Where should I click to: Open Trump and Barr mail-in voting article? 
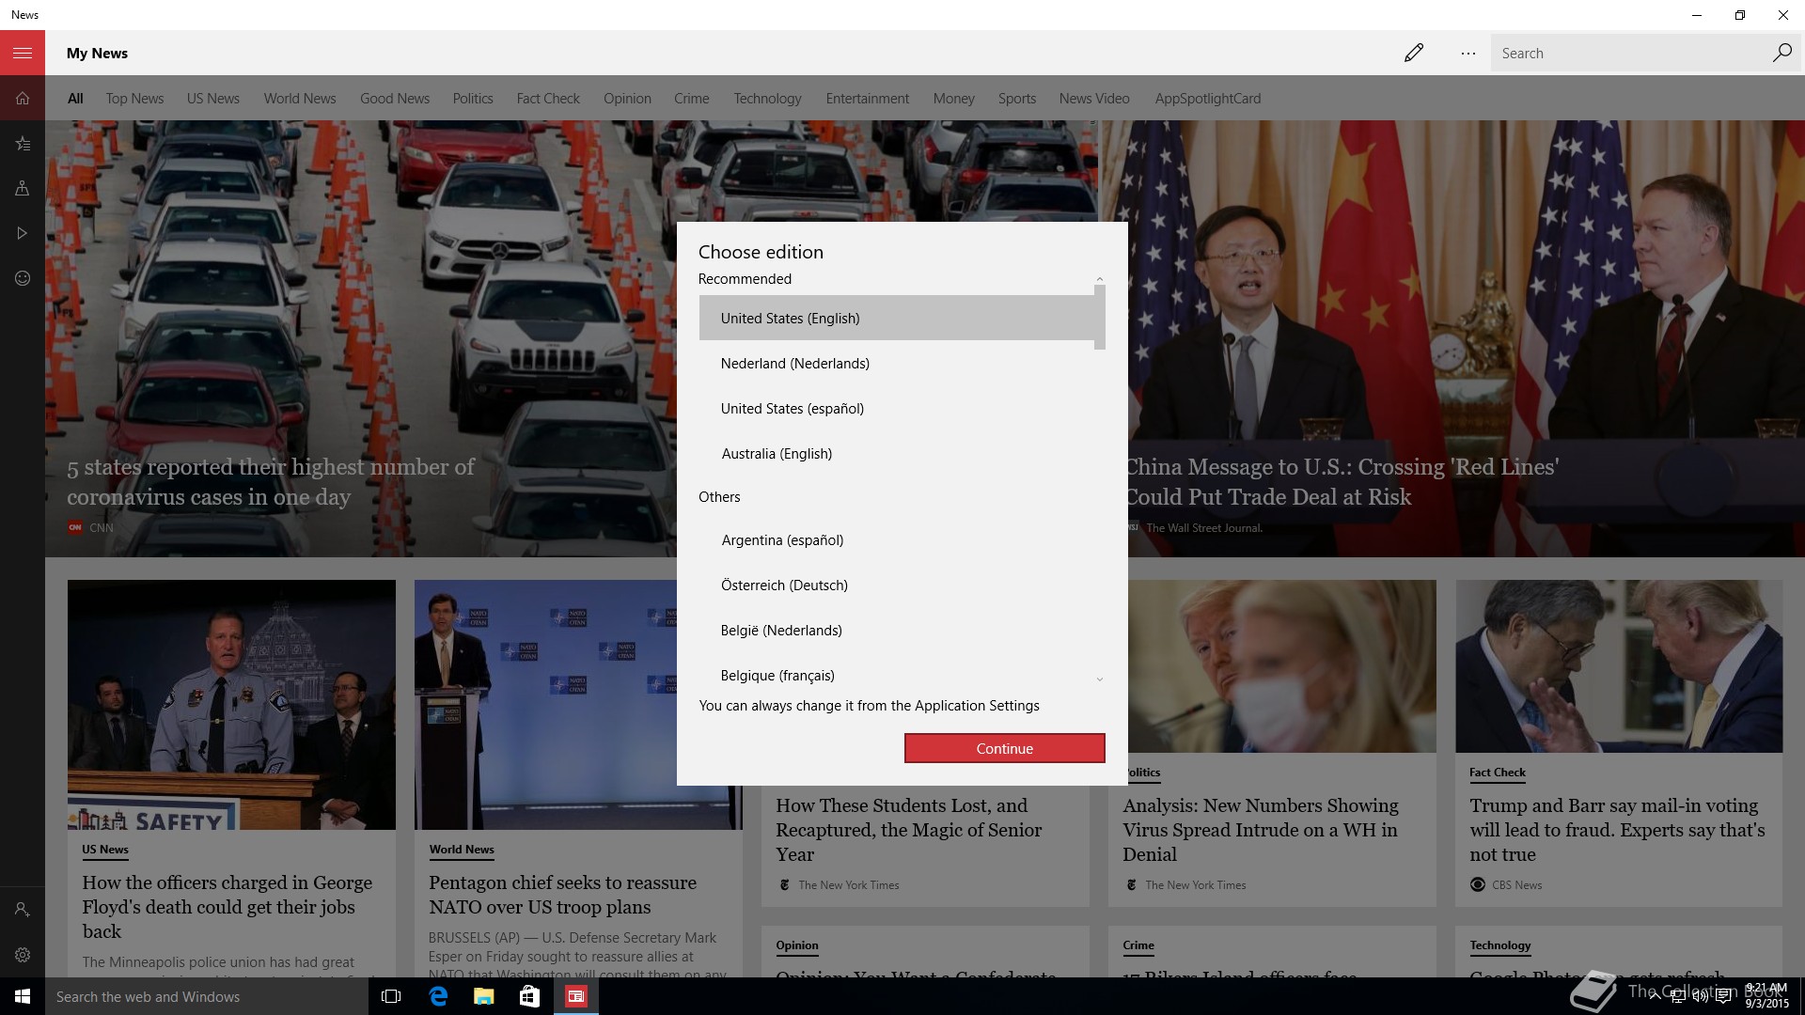[x=1617, y=830]
